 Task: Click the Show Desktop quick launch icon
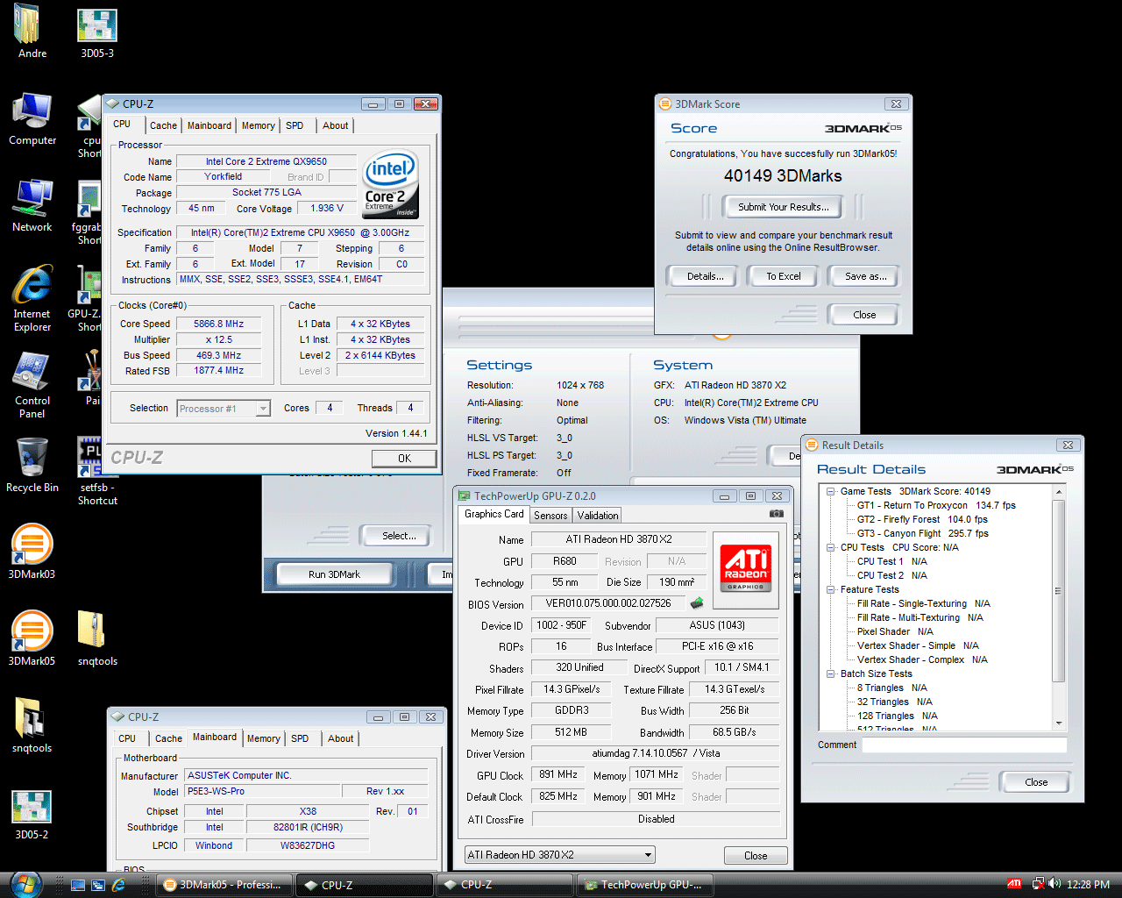point(78,886)
